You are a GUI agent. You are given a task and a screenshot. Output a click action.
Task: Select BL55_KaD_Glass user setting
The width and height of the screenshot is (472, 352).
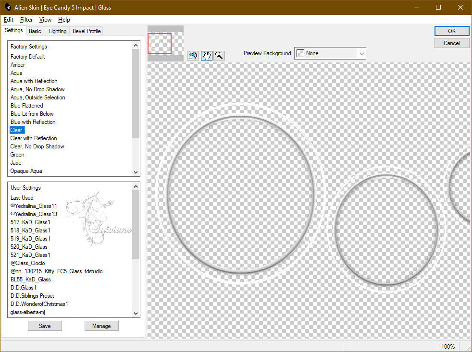(31, 279)
